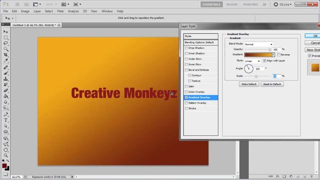The width and height of the screenshot is (320, 180).
Task: Select the 3D Camera Rotate tool
Action: tap(5, 144)
